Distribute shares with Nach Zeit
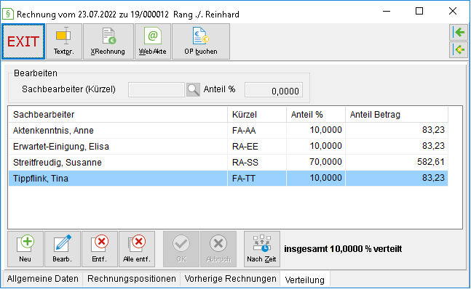The width and height of the screenshot is (471, 289). click(x=262, y=249)
